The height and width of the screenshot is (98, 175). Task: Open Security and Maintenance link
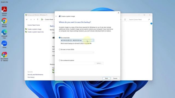tap(35, 75)
